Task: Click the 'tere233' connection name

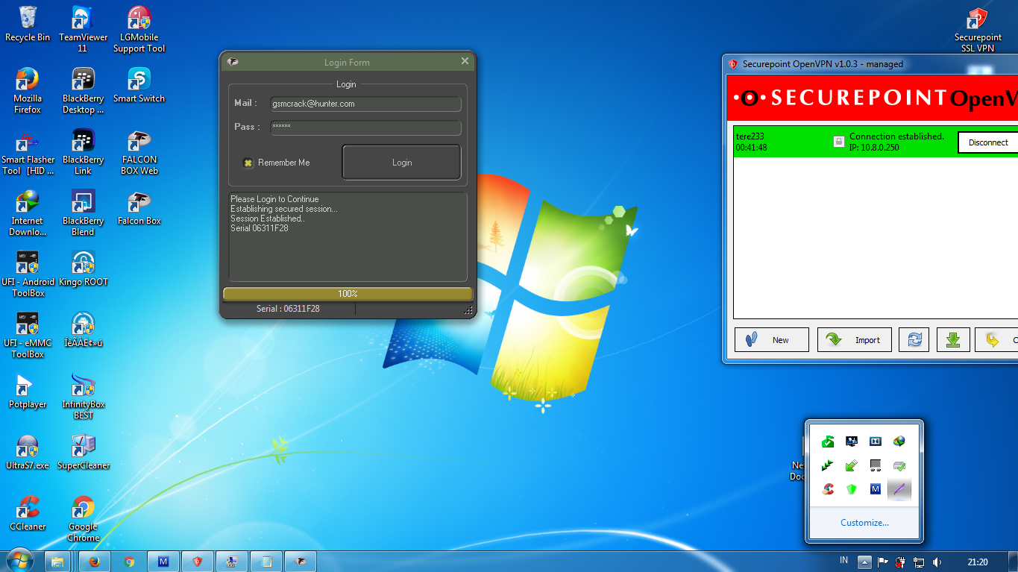Action: tap(750, 136)
